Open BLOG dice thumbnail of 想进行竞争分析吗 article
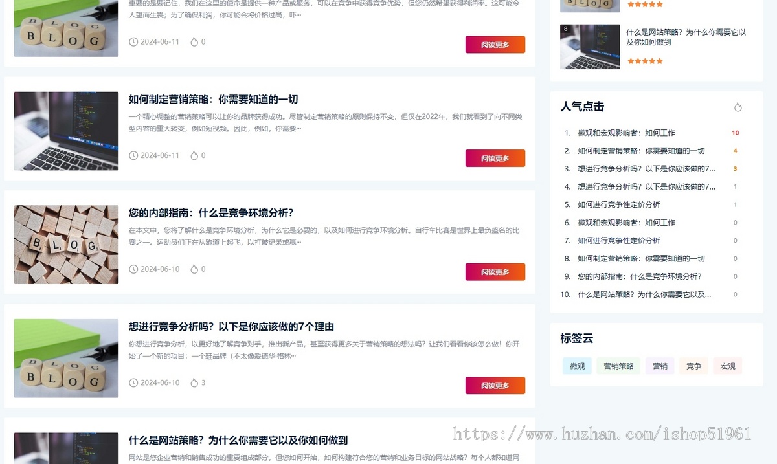The image size is (777, 464). 66,359
